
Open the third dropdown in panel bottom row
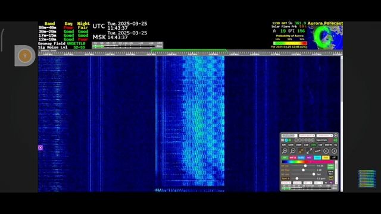pyautogui.click(x=308, y=182)
